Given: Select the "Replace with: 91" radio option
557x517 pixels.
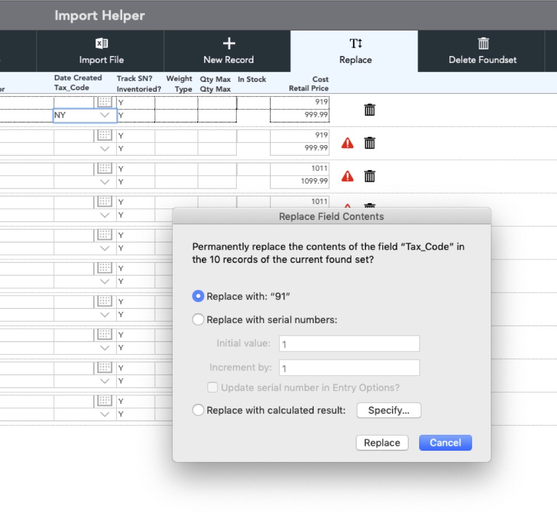Looking at the screenshot, I should click(199, 297).
